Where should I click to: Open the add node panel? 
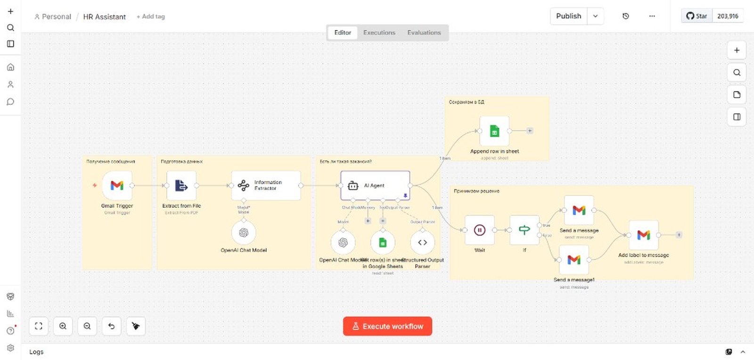pos(737,50)
